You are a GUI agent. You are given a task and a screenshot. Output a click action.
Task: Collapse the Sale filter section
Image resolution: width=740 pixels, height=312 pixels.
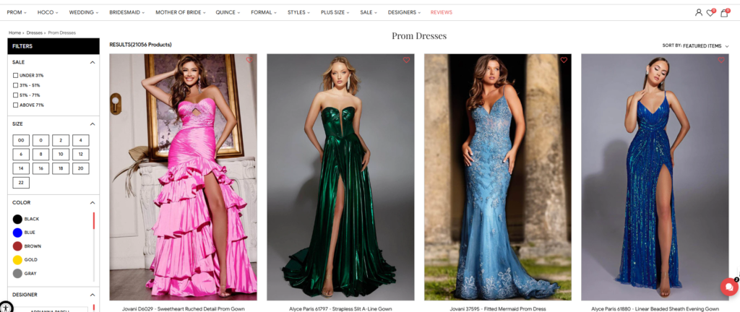click(92, 62)
